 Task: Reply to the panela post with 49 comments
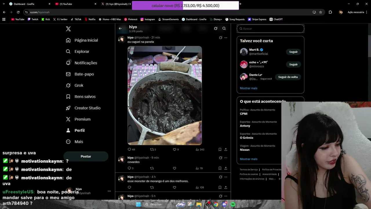click(131, 149)
